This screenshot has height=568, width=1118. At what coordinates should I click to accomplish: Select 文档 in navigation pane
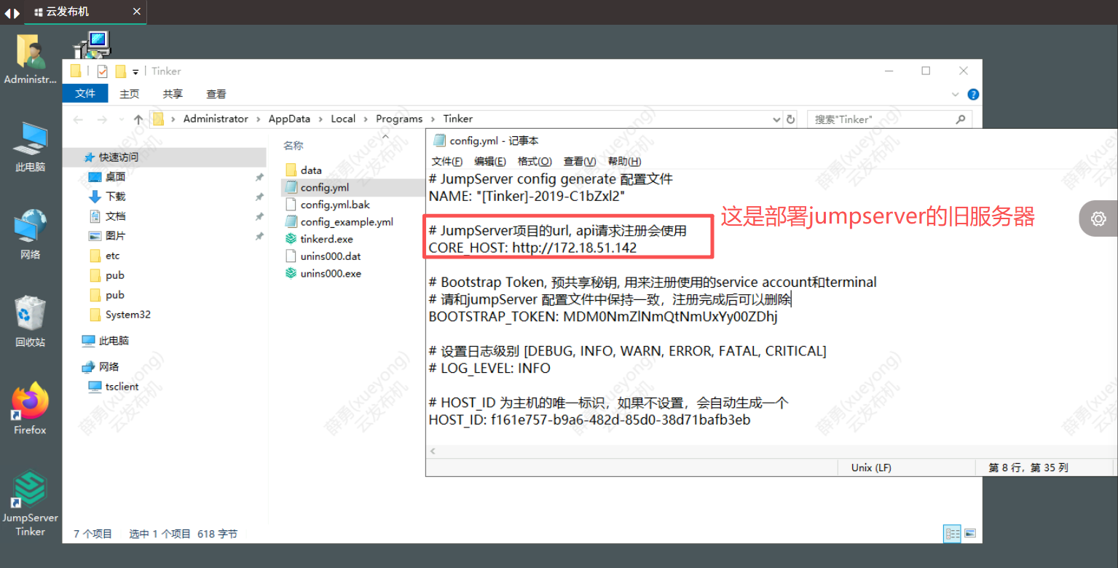[116, 216]
